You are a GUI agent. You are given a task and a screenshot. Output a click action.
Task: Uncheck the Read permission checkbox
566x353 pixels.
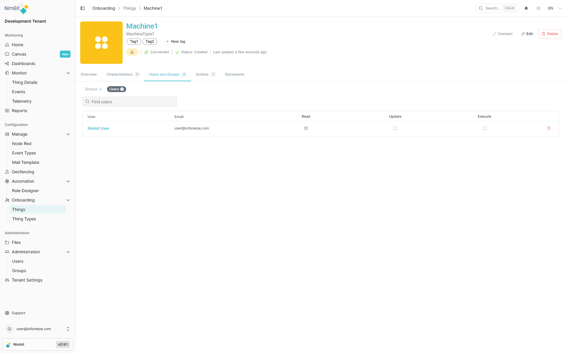pos(306,128)
